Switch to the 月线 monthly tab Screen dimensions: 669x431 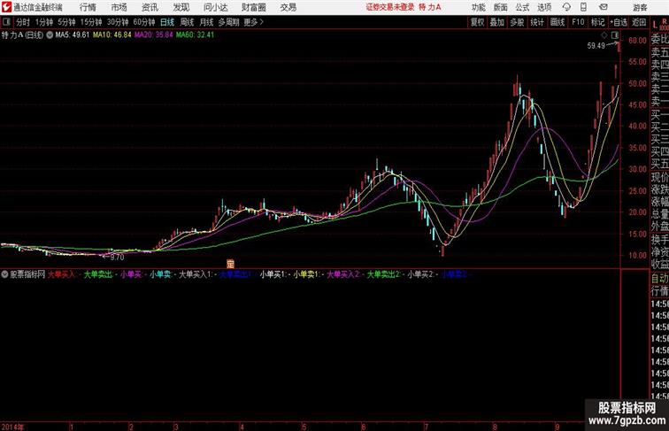(x=206, y=22)
